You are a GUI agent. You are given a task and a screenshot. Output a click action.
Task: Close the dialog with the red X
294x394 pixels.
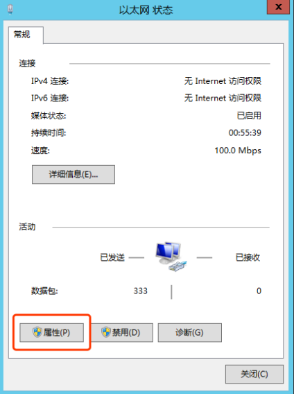point(278,7)
